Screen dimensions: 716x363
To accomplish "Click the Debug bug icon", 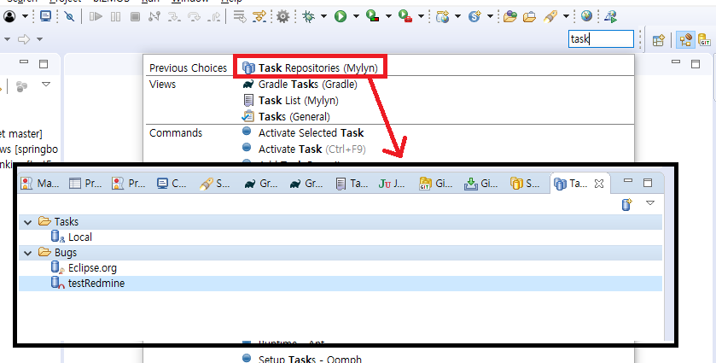I will pyautogui.click(x=309, y=17).
